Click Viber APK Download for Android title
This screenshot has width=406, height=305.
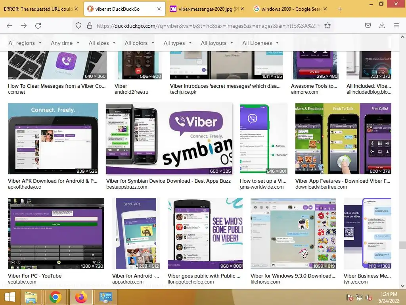53,181
